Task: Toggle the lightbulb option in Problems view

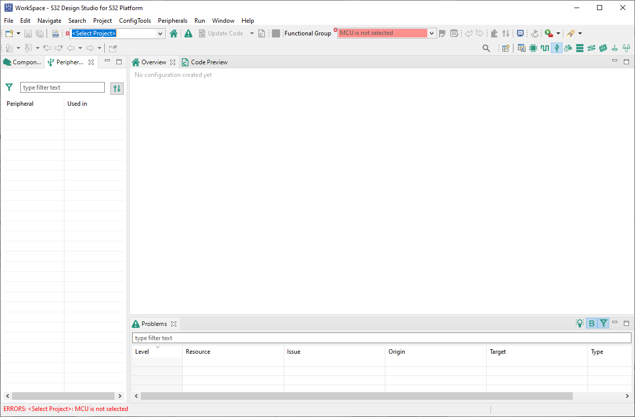Action: pyautogui.click(x=579, y=323)
